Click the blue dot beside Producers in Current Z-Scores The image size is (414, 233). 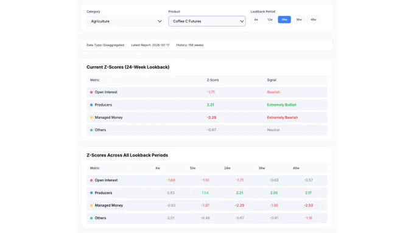click(91, 105)
